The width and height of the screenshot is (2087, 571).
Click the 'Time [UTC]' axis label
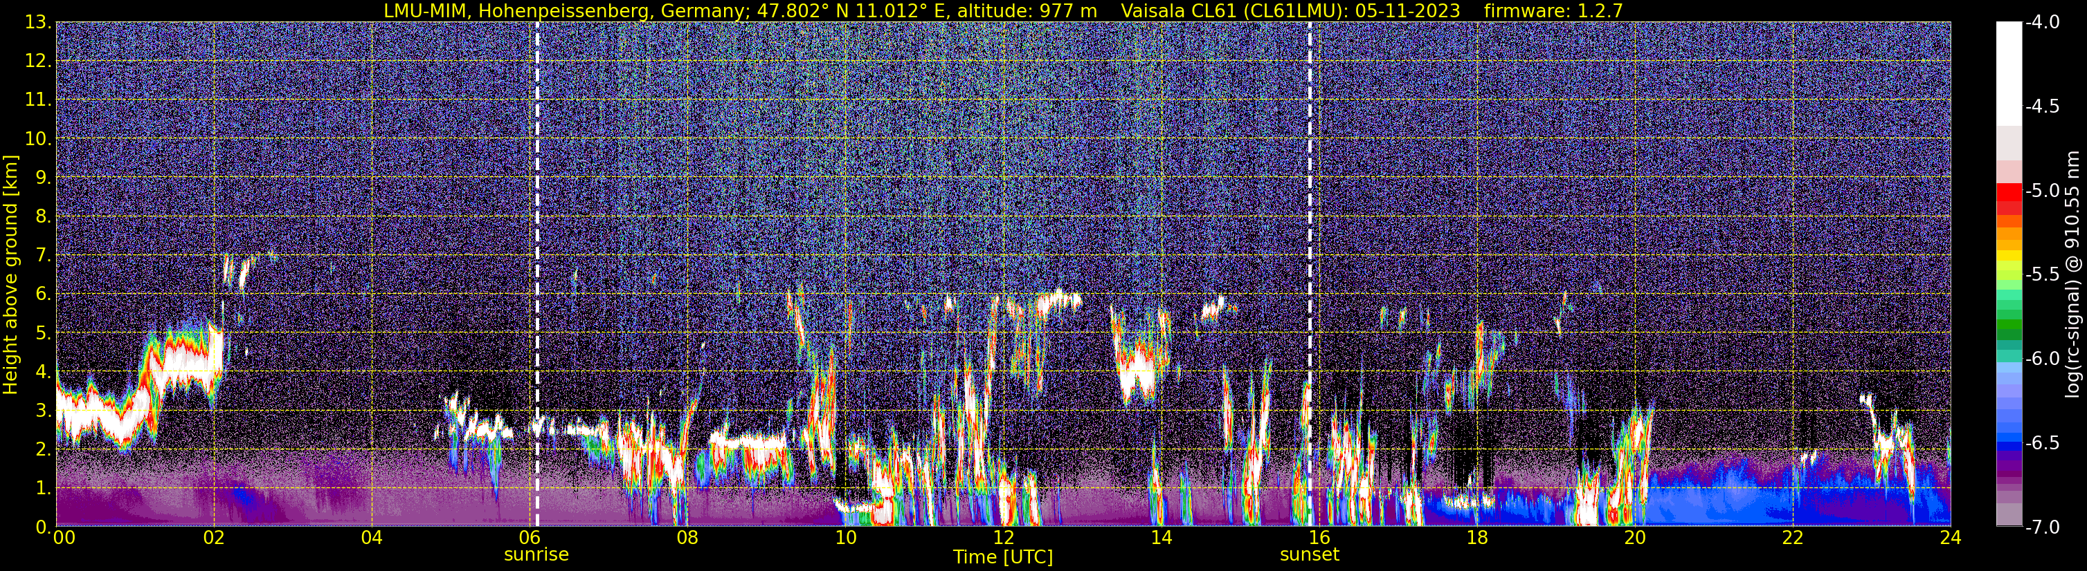pos(1003,556)
